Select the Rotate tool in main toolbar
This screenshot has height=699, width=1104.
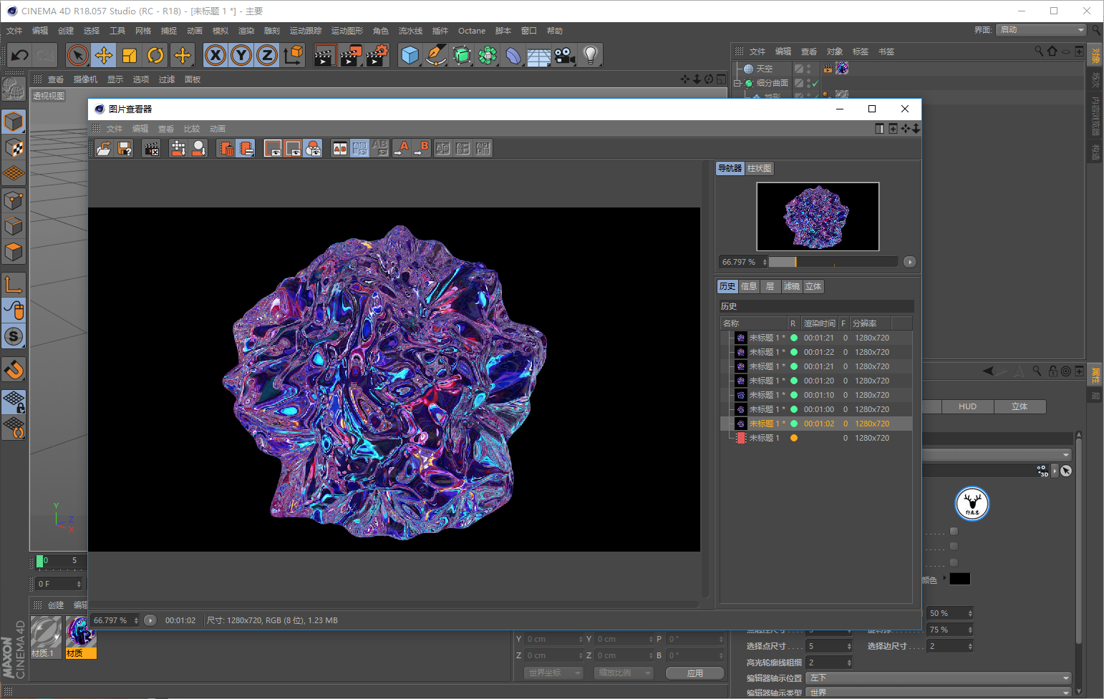pos(155,55)
